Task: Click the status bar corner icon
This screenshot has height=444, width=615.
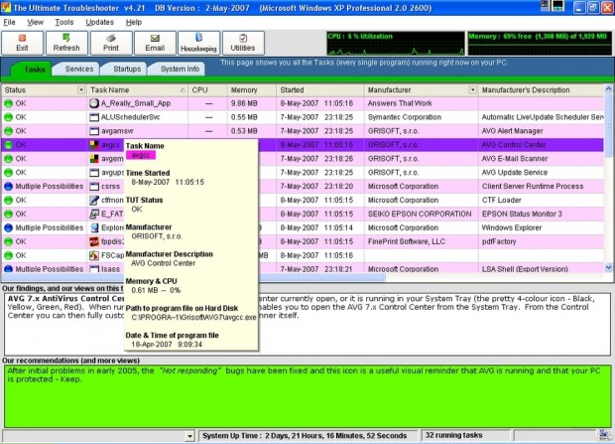Action: [x=605, y=435]
